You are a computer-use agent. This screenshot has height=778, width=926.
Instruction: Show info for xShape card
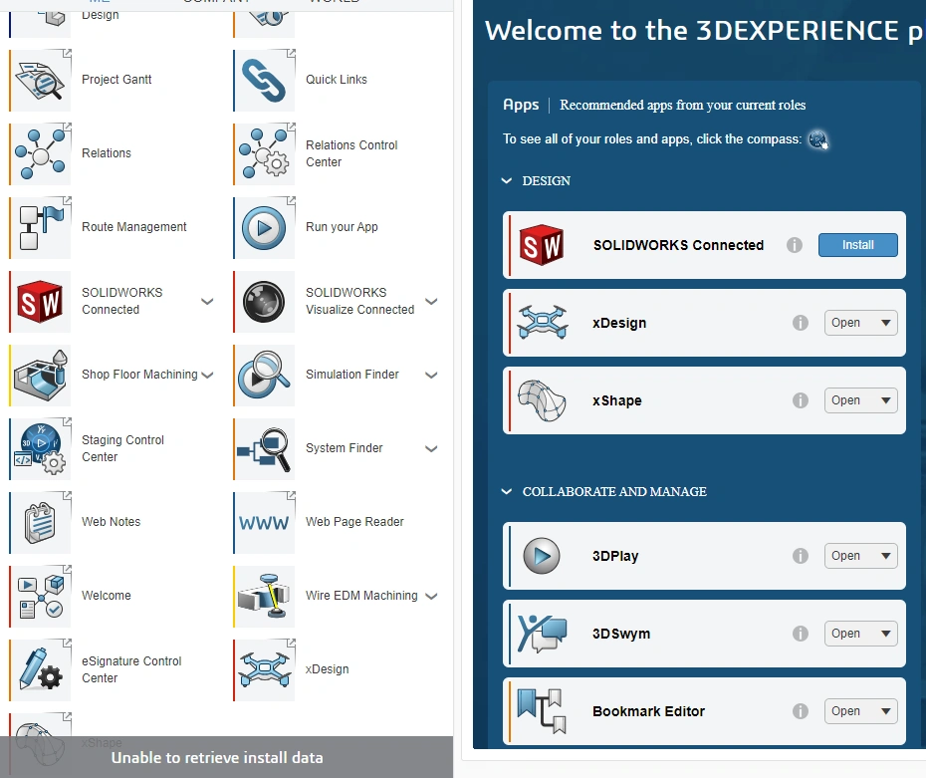(801, 400)
